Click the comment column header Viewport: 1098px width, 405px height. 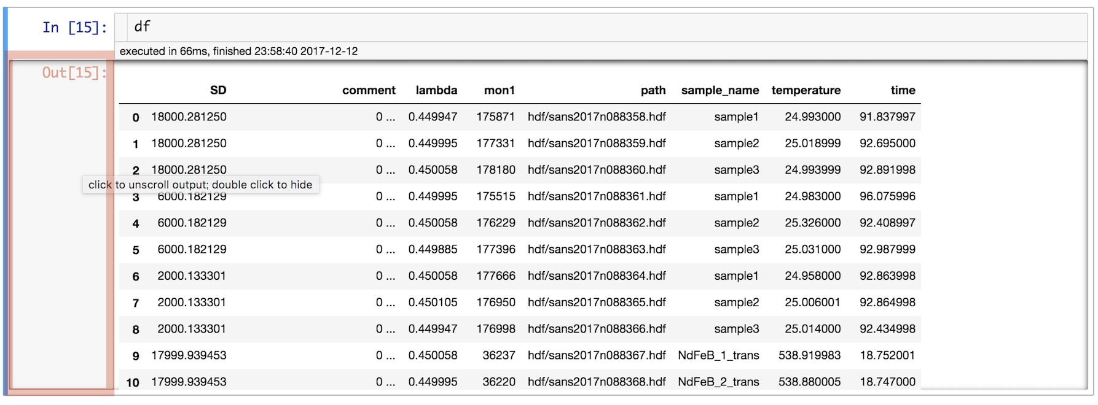tap(369, 90)
